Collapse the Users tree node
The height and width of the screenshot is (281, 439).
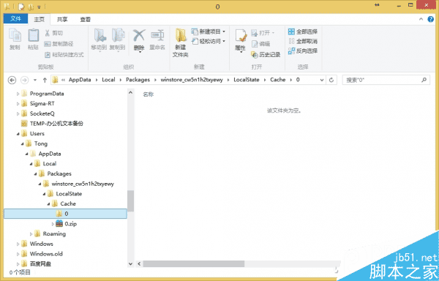pyautogui.click(x=18, y=134)
